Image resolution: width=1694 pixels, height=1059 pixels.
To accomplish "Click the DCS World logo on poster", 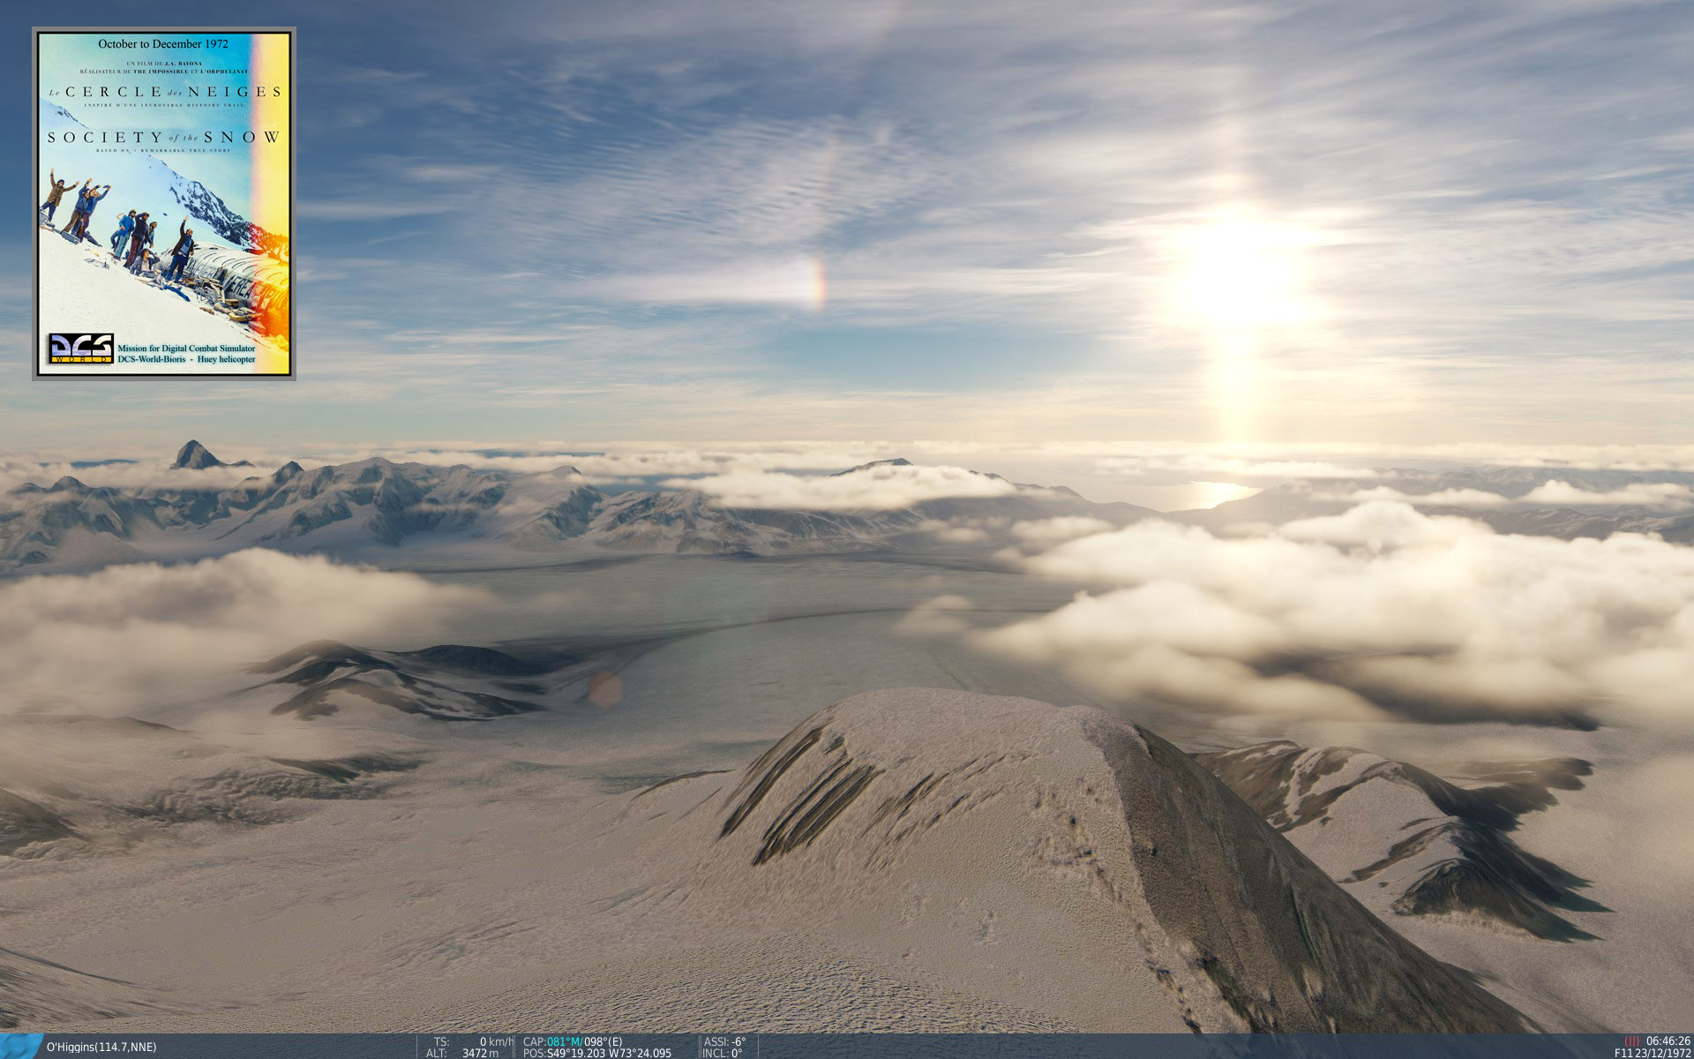I will click(x=80, y=348).
